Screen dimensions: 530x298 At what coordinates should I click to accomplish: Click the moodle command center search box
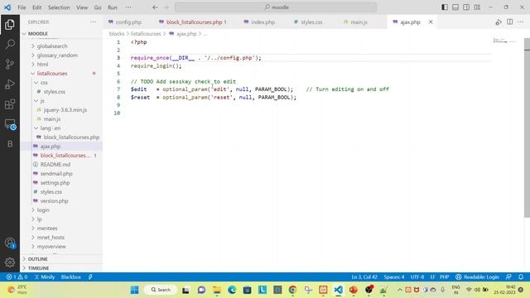pos(276,7)
